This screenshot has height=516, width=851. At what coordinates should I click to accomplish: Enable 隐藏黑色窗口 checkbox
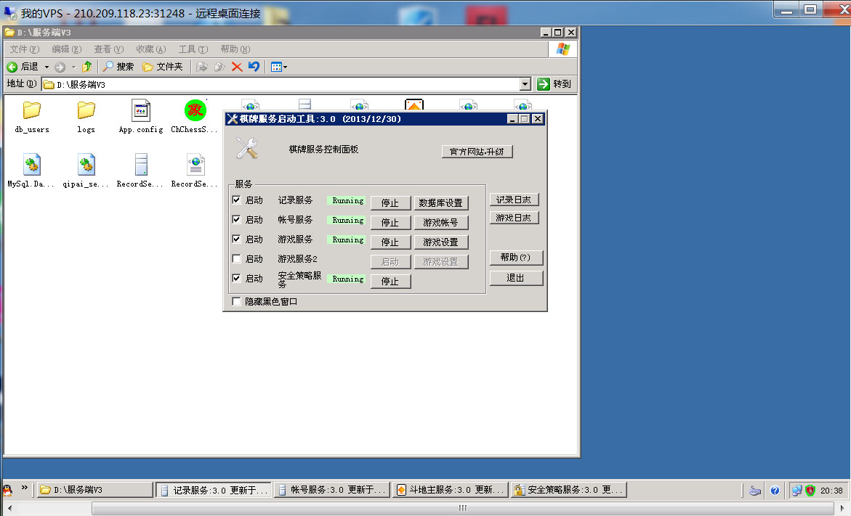(x=236, y=301)
